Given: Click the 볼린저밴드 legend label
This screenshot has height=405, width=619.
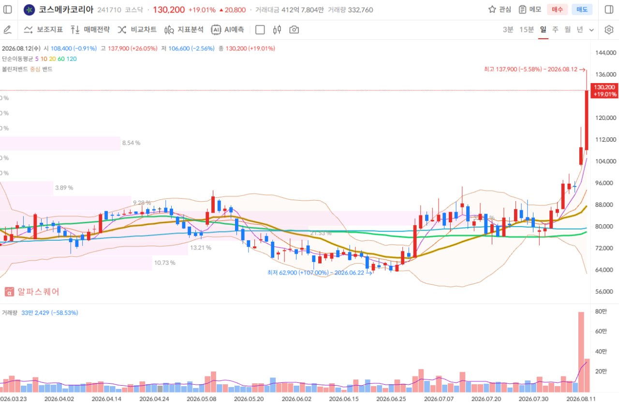Looking at the screenshot, I should [15, 69].
